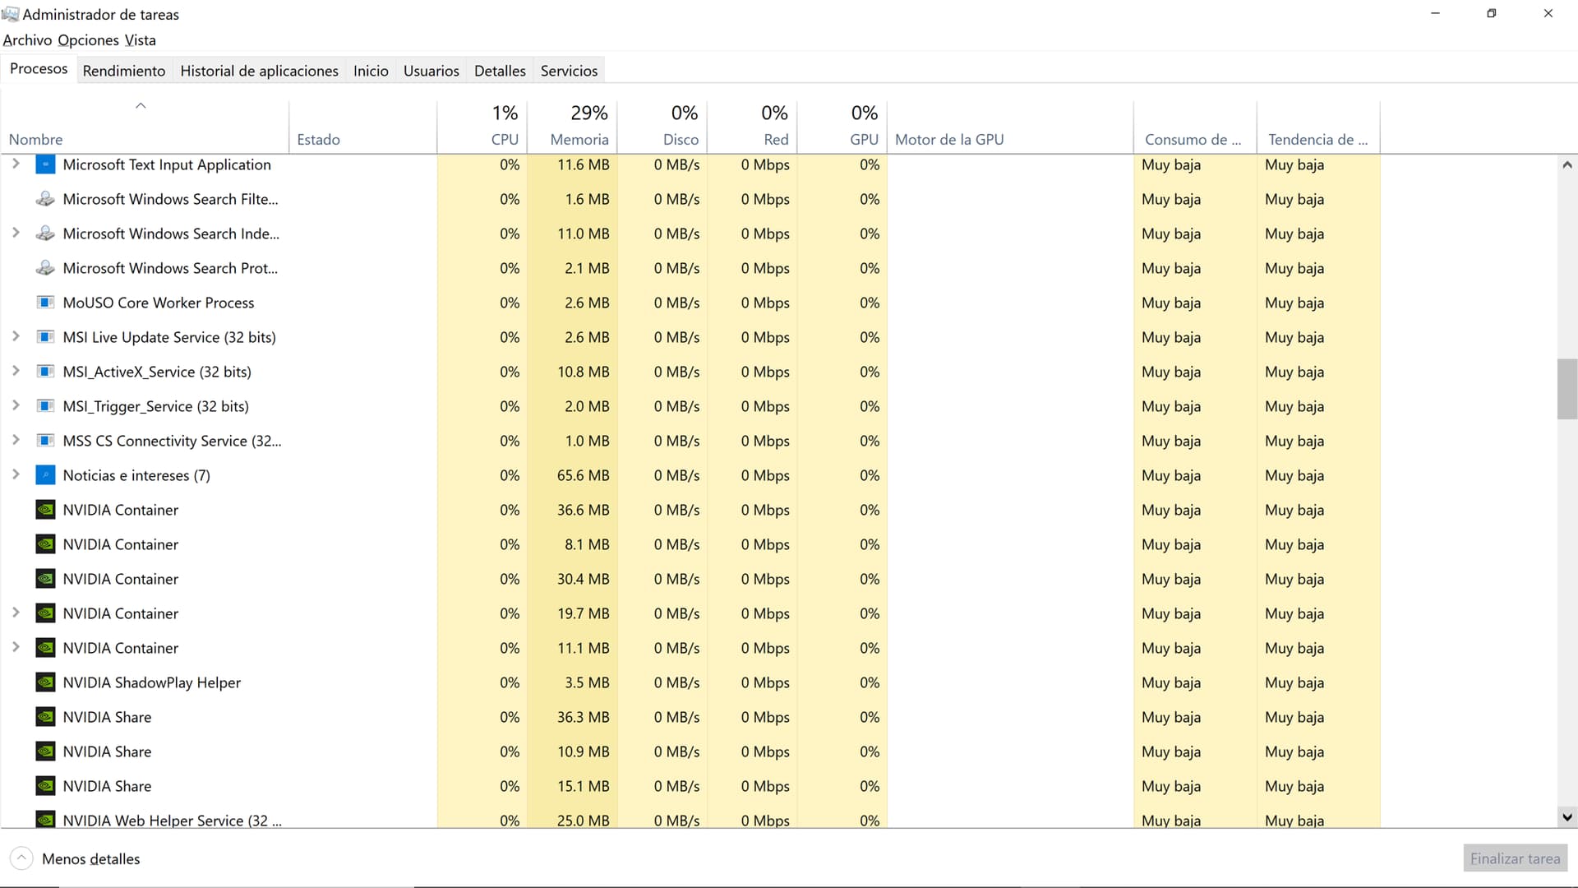Select the NVIDIA ShadowPlay Helper row name

(x=151, y=682)
